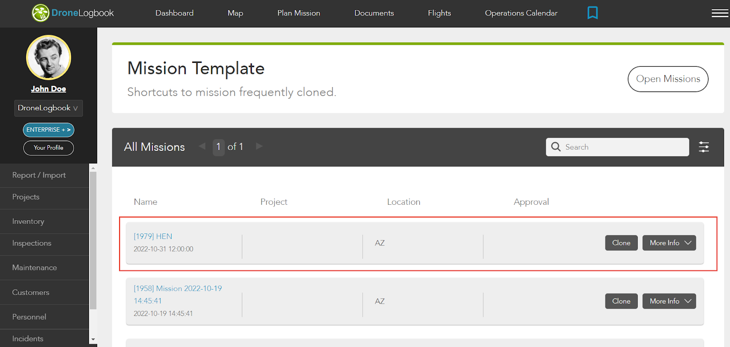Select Projects in sidebar
The image size is (730, 347).
coord(44,197)
